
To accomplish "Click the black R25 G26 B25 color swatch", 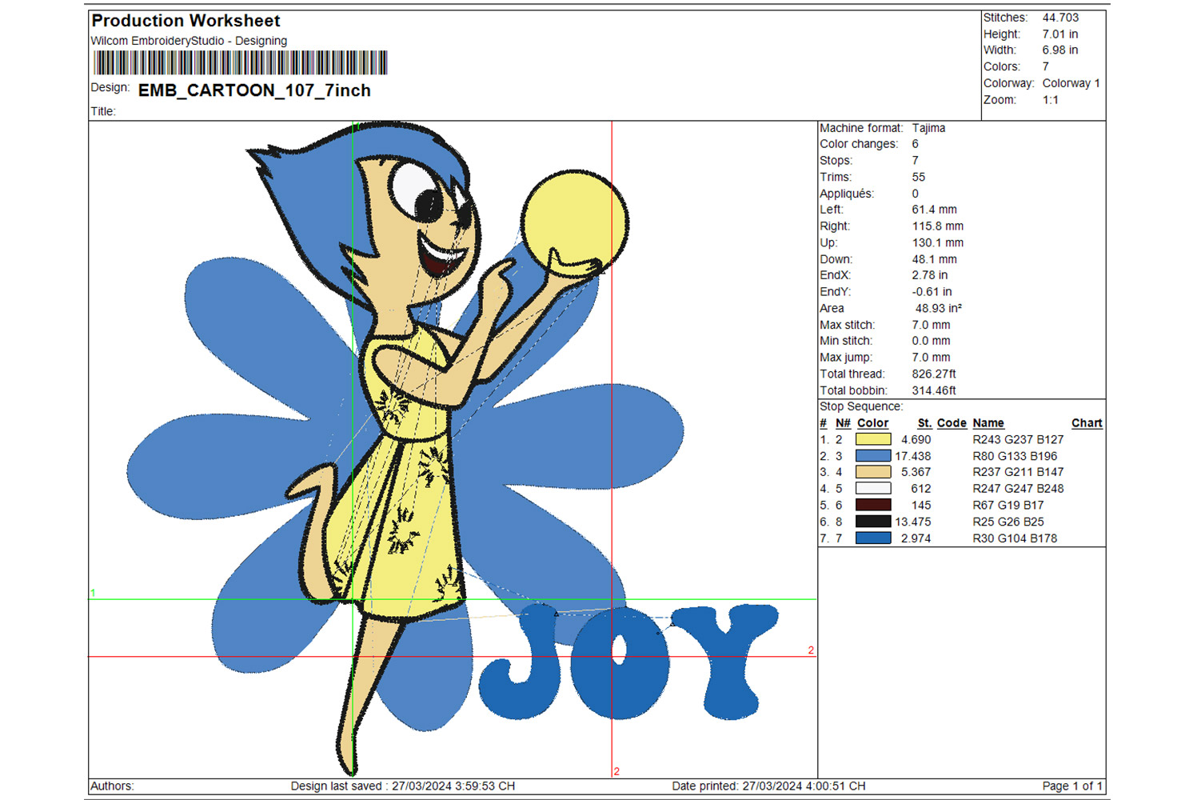I will [x=873, y=522].
